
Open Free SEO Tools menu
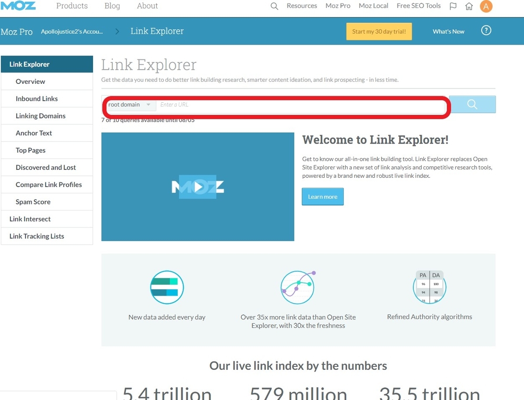click(419, 6)
